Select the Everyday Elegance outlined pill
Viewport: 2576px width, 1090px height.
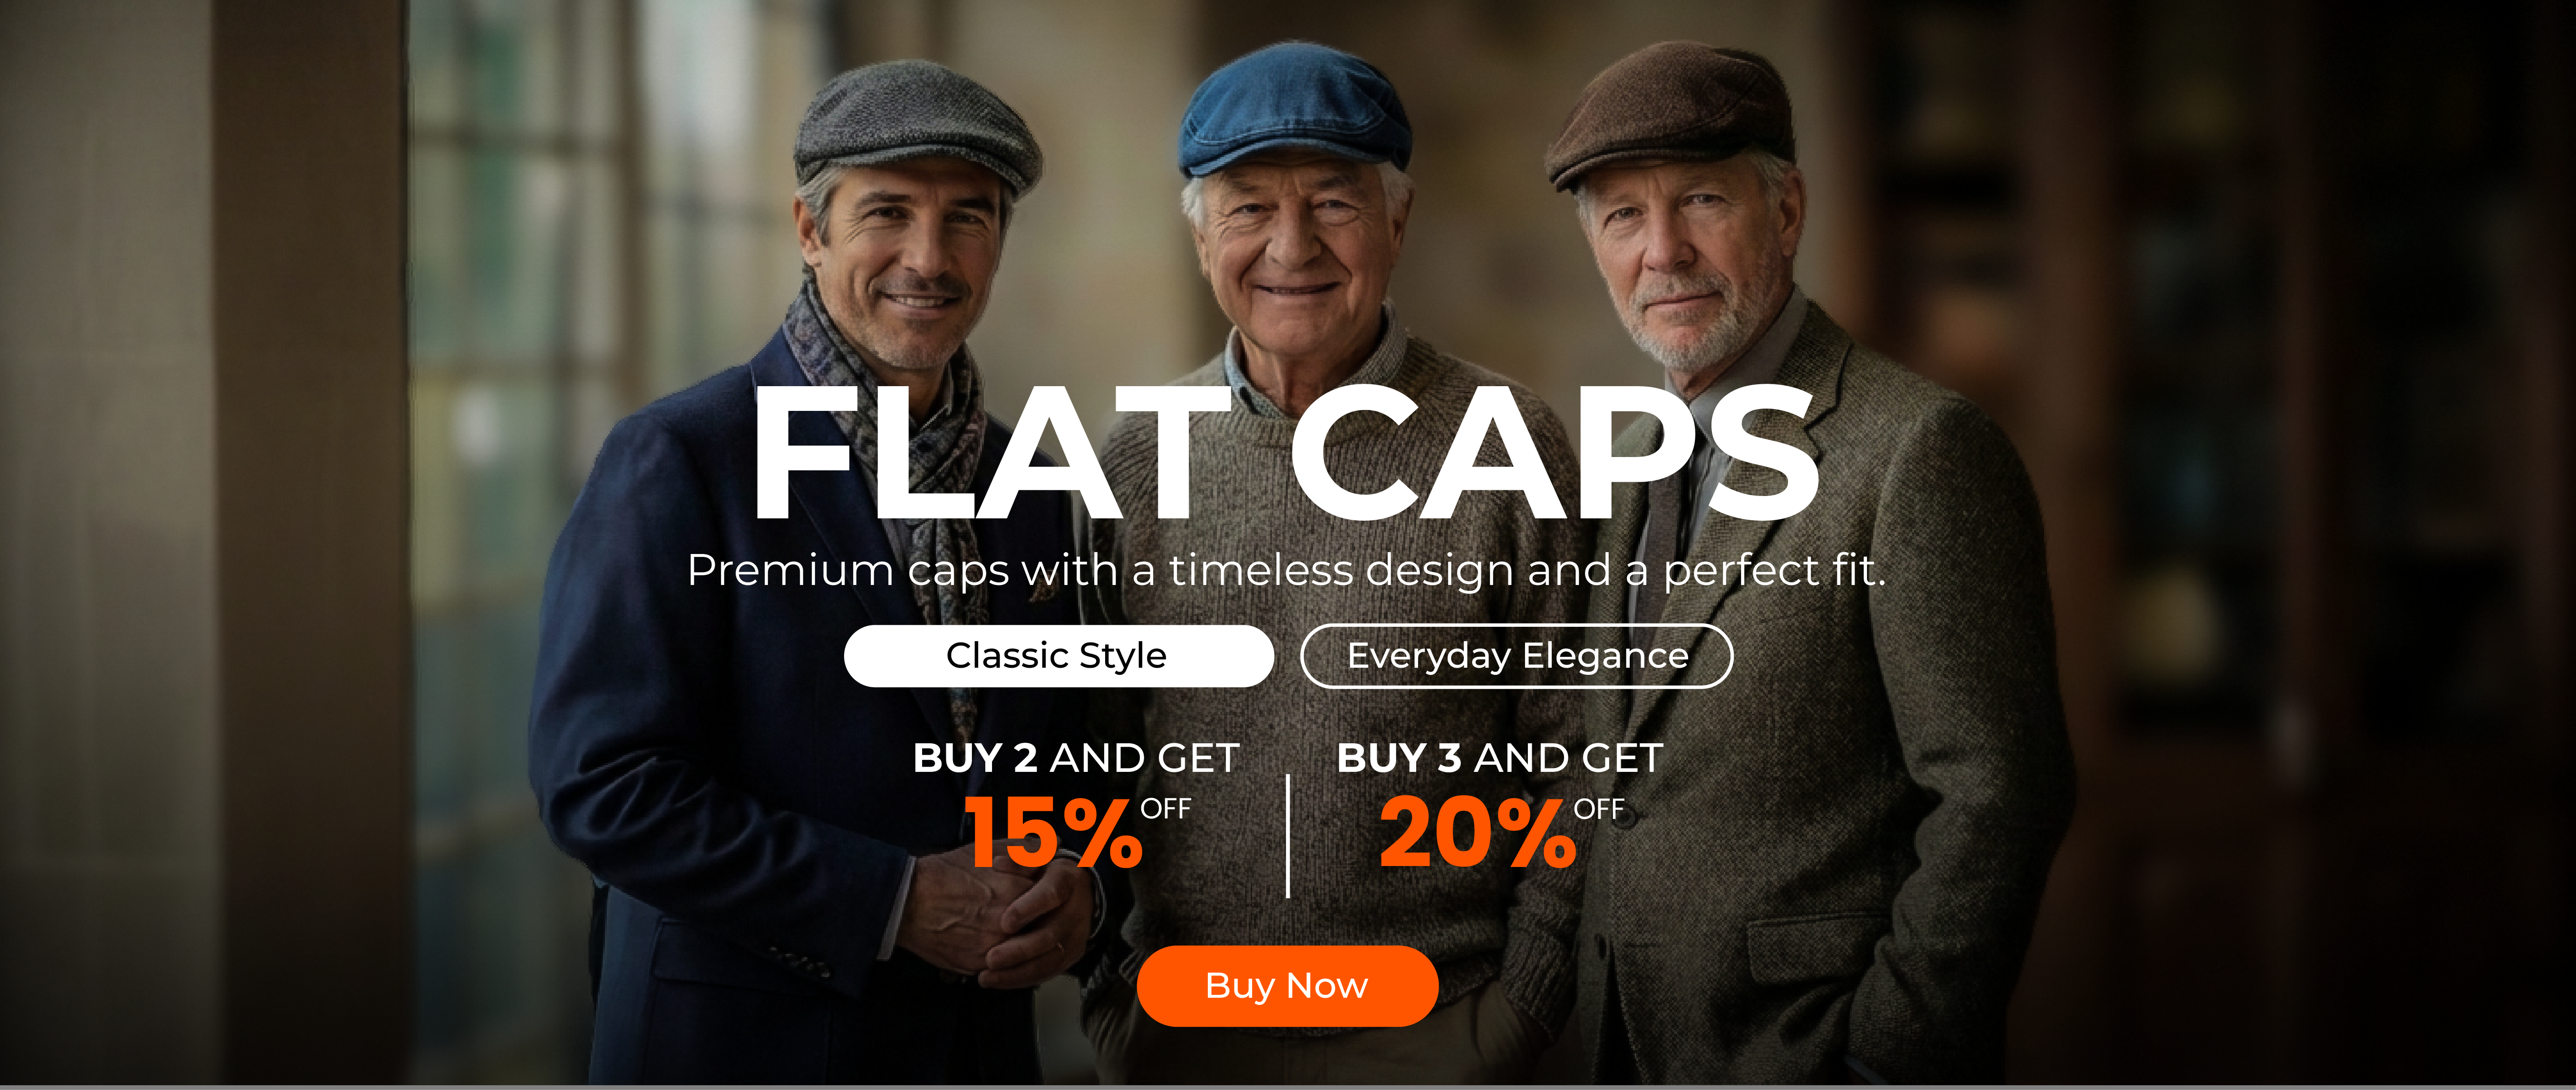click(x=1516, y=656)
